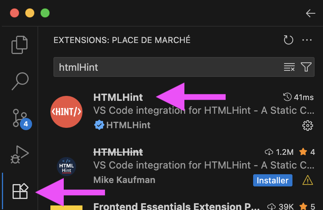Click the red HINT extension logo

(x=66, y=112)
